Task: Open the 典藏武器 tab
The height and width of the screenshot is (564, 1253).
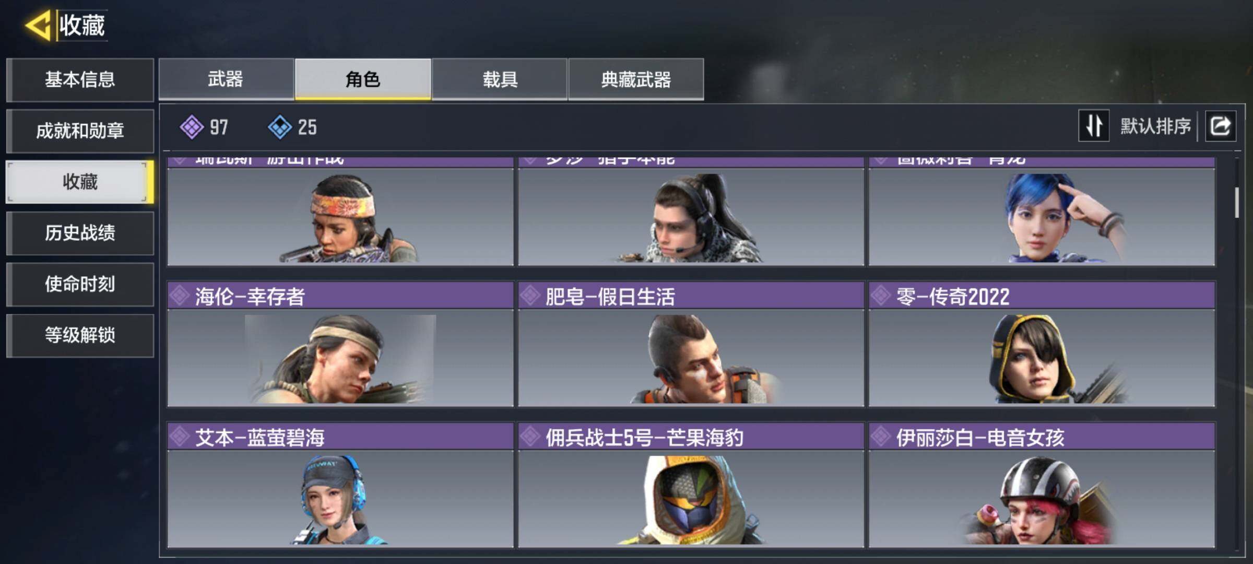Action: 636,79
